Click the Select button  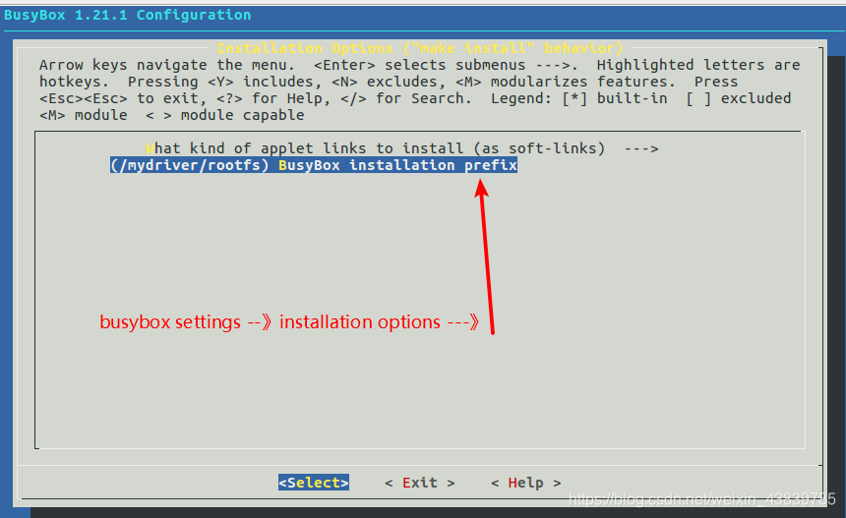point(314,483)
